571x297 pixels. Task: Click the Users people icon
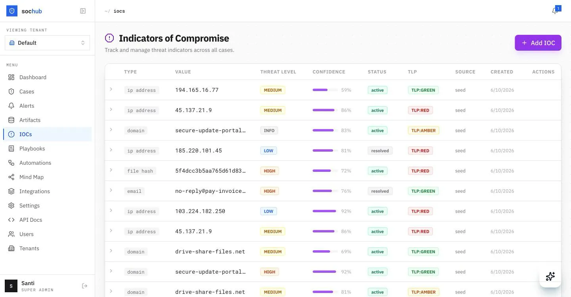pyautogui.click(x=11, y=234)
